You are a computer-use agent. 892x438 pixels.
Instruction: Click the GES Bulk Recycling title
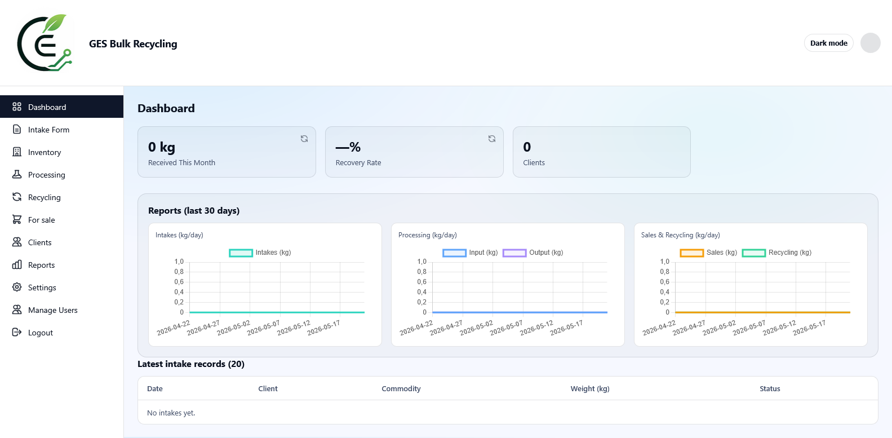coord(133,43)
